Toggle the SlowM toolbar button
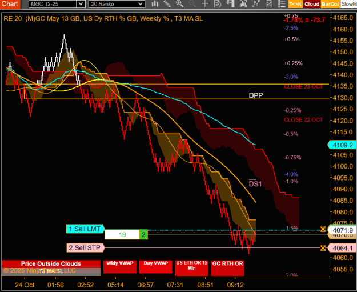The image size is (357, 292). [x=349, y=4]
